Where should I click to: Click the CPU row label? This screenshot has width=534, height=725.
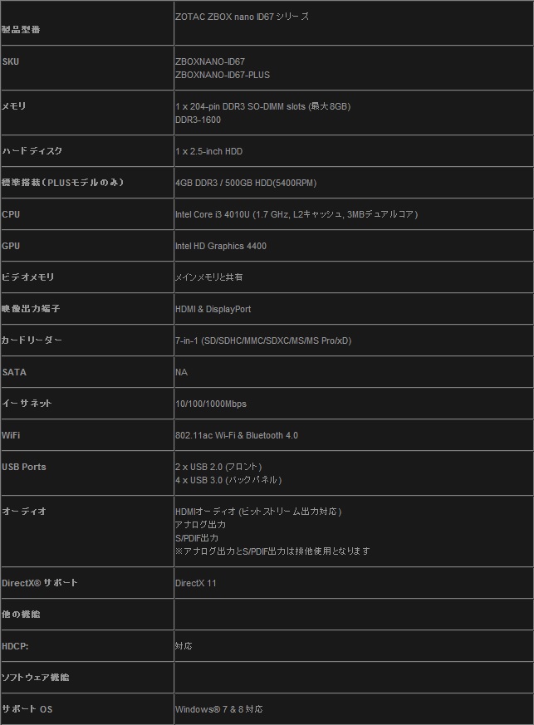click(12, 214)
